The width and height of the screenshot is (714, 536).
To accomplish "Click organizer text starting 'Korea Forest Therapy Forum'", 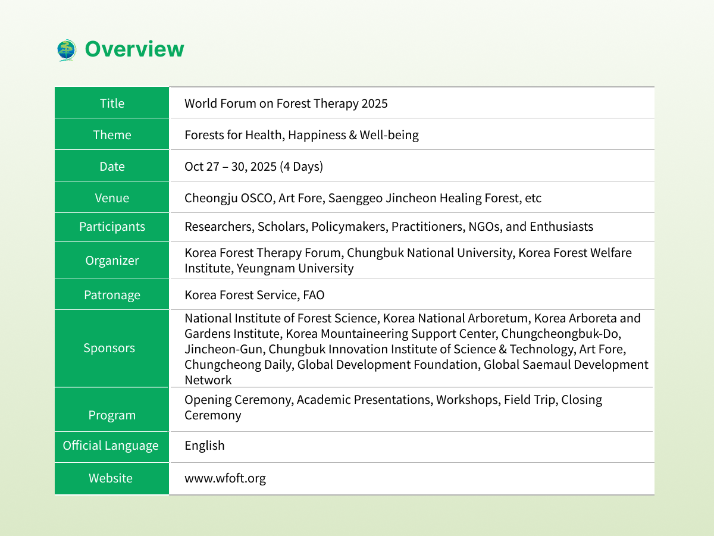I will click(408, 261).
